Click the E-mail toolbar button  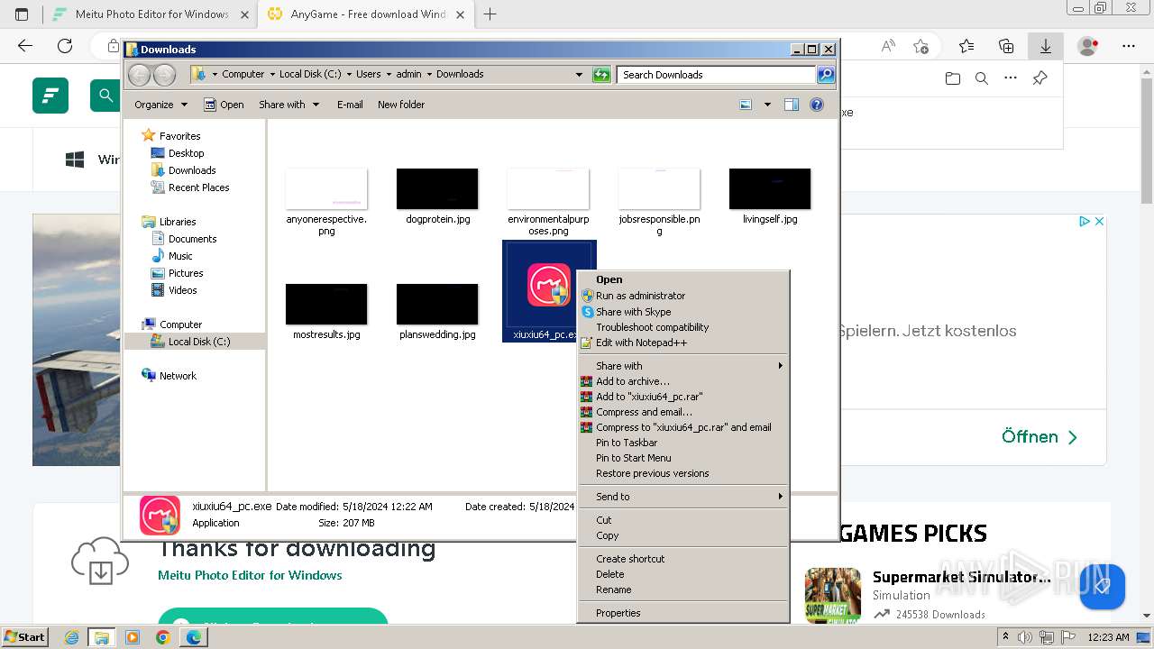[x=350, y=105]
